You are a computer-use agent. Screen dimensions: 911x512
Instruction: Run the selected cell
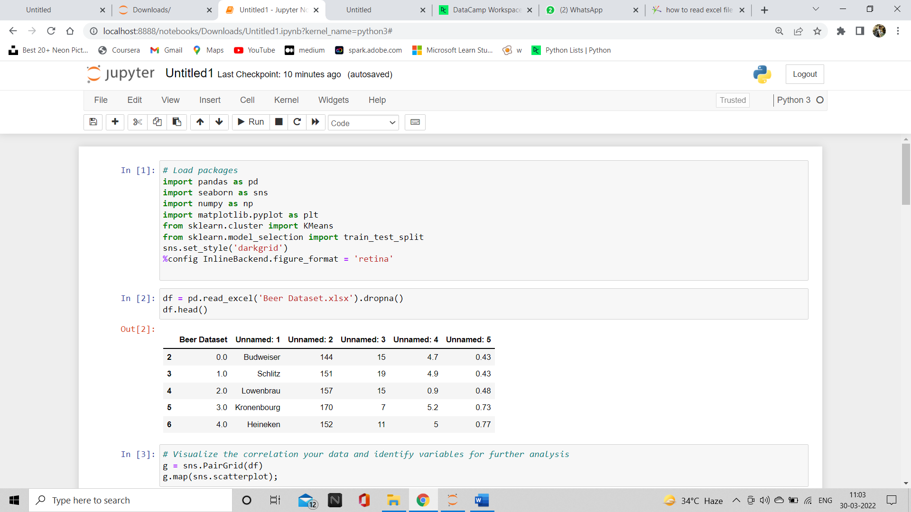tap(251, 122)
